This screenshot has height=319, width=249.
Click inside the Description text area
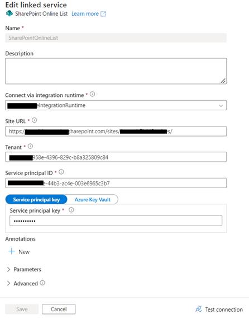click(116, 71)
